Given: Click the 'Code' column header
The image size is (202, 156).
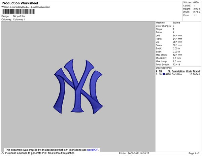Looking at the screenshot, I should click(189, 71).
